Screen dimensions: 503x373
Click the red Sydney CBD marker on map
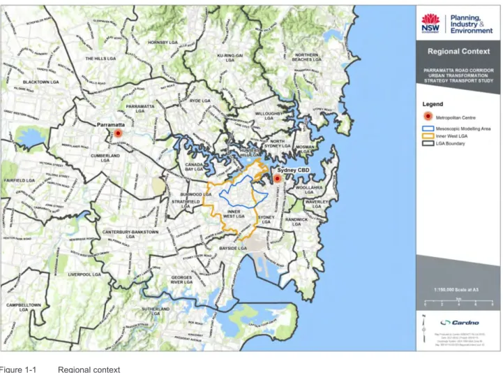[277, 178]
